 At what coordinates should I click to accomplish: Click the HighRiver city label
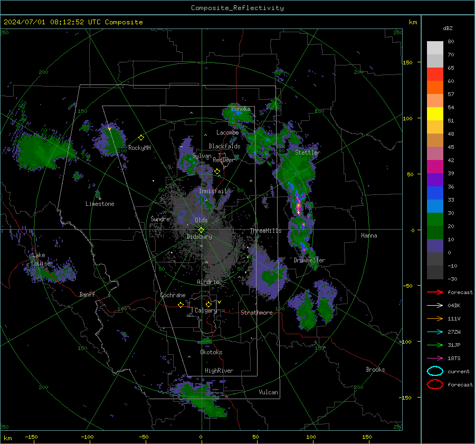click(219, 371)
